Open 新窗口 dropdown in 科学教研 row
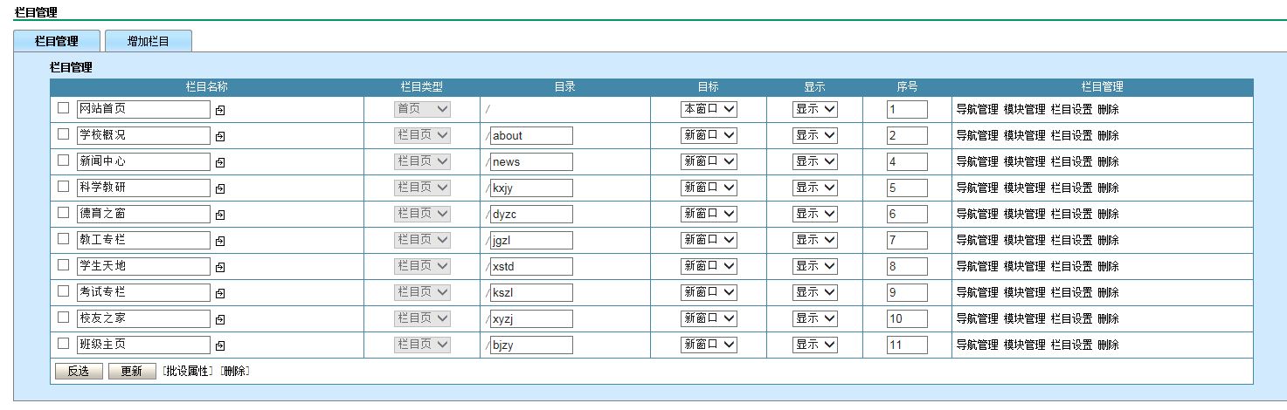 (709, 188)
